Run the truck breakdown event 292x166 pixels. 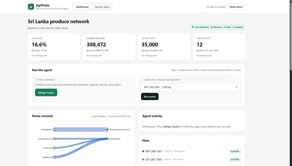coord(150,97)
